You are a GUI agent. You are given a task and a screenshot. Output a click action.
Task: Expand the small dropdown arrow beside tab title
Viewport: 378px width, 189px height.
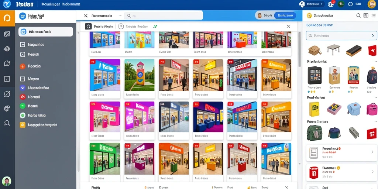(120, 16)
